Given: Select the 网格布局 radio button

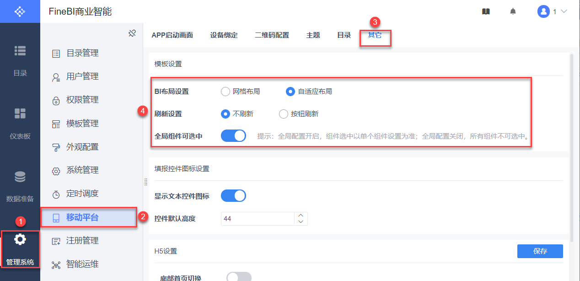Looking at the screenshot, I should click(225, 92).
